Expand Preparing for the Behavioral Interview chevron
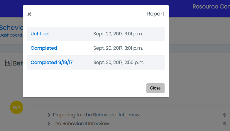This screenshot has height=131, width=230. (x=49, y=115)
